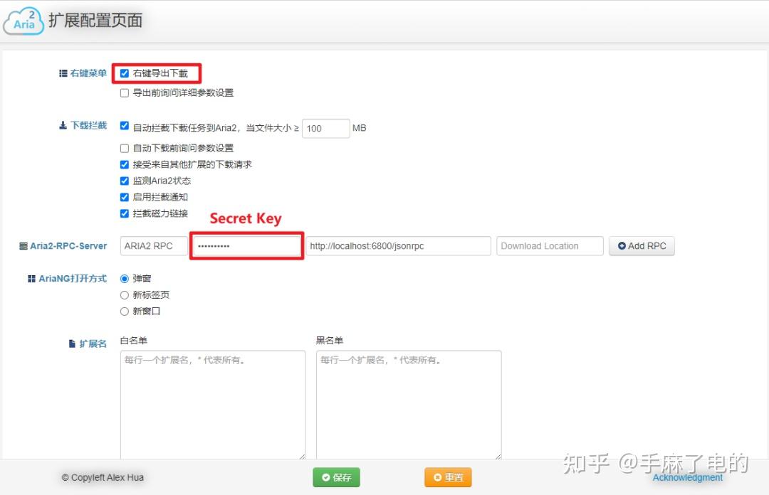Toggle 自动拦截下载任务到Aria2 checkbox
This screenshot has width=769, height=495.
pos(125,126)
